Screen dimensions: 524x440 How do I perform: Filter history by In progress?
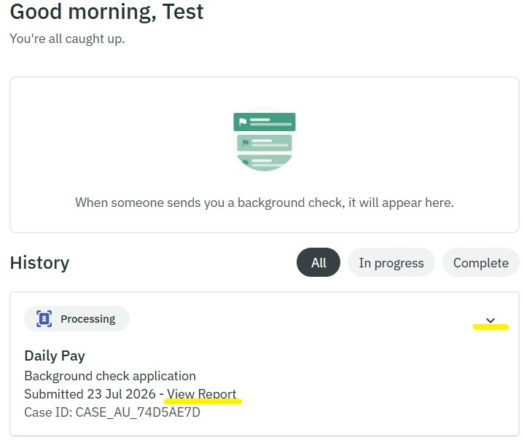tap(391, 262)
